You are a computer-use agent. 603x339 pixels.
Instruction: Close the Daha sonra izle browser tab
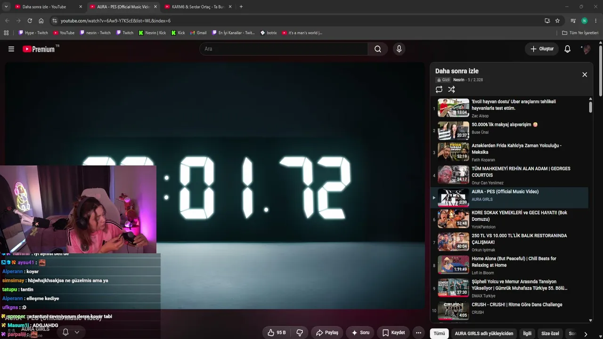(x=81, y=7)
